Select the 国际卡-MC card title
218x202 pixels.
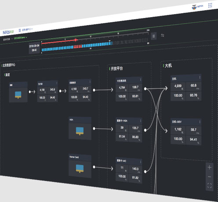pyautogui.click(x=121, y=161)
